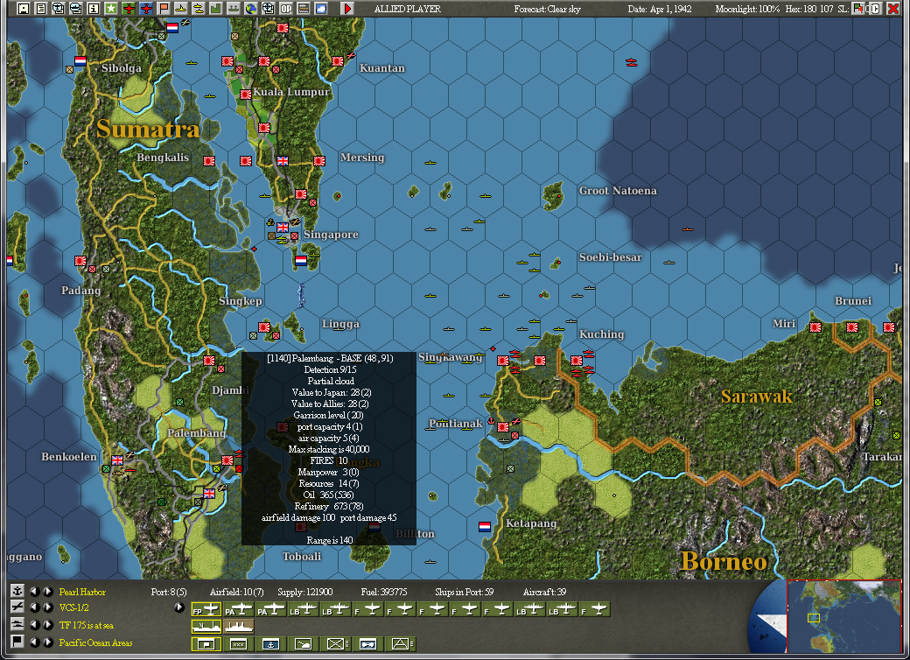Click the crosshair target toolbar icon
The height and width of the screenshot is (660, 910).
(x=268, y=8)
